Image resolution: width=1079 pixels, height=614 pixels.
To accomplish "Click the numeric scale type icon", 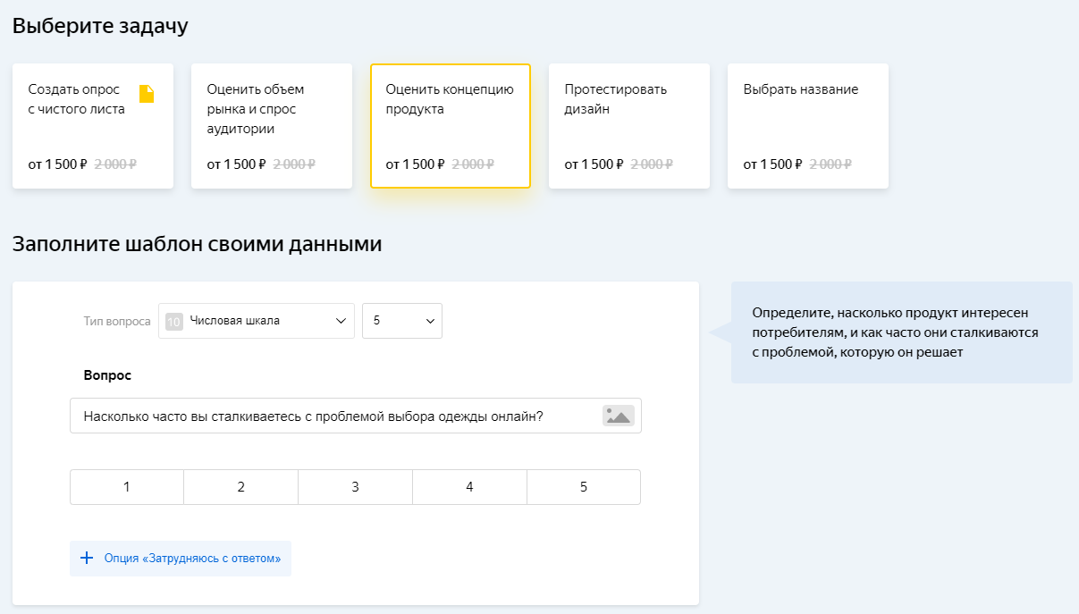I will tap(174, 322).
